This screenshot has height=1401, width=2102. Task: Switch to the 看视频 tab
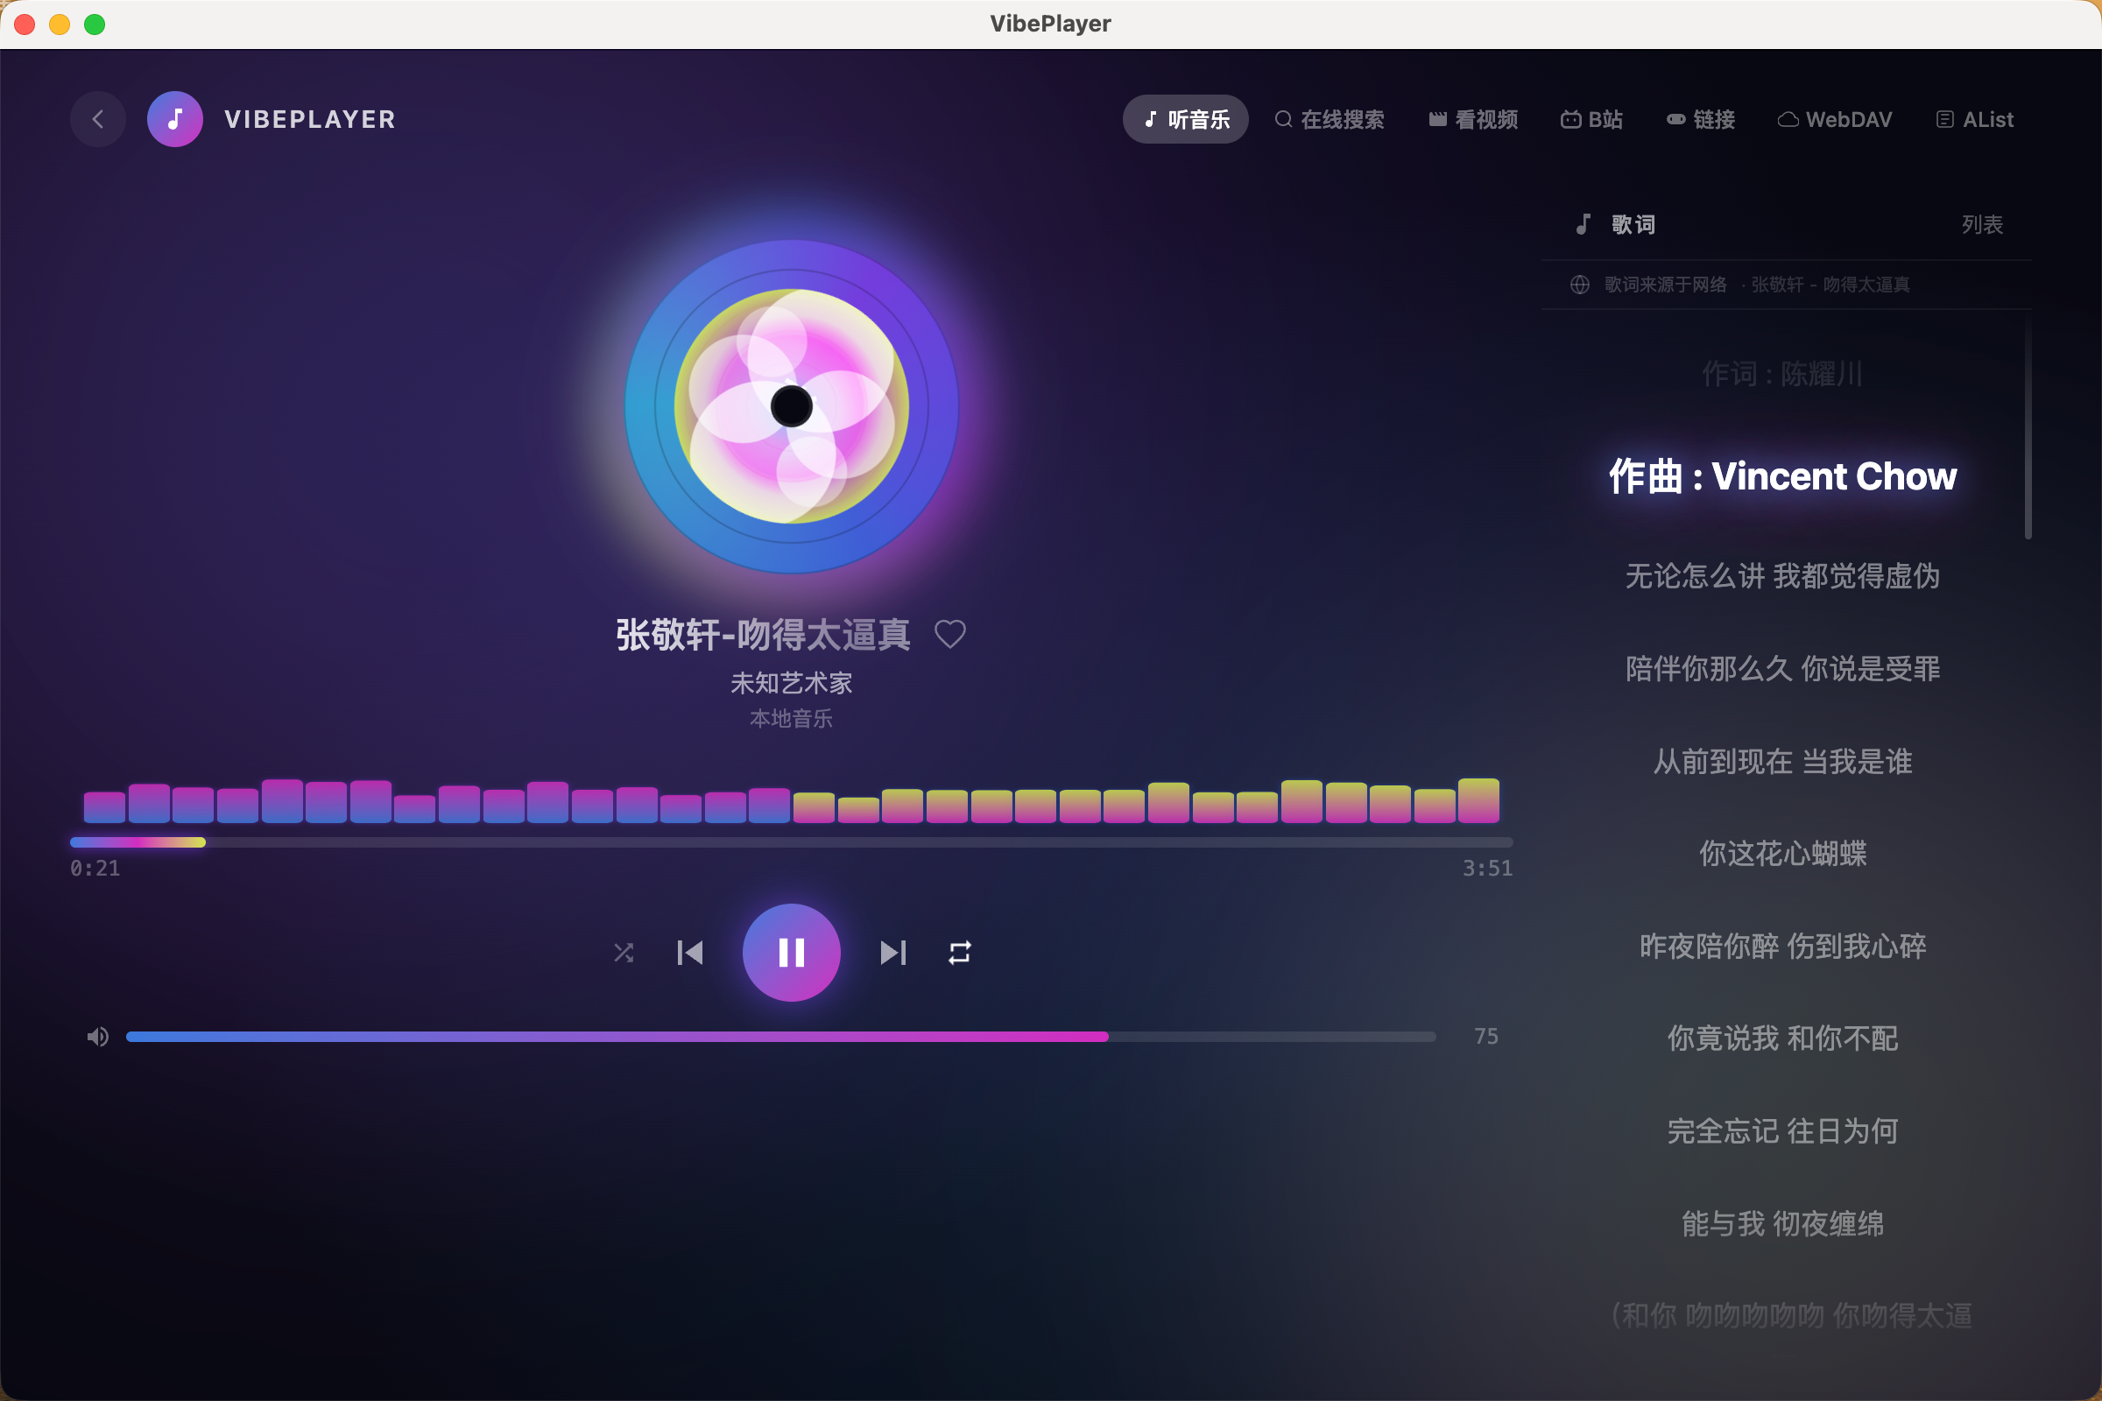coord(1472,119)
